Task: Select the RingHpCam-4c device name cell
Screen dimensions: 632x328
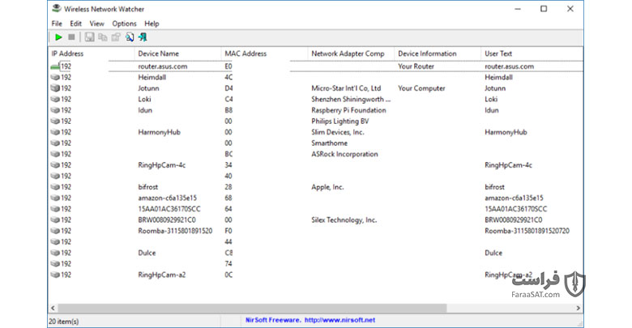Action: (161, 165)
